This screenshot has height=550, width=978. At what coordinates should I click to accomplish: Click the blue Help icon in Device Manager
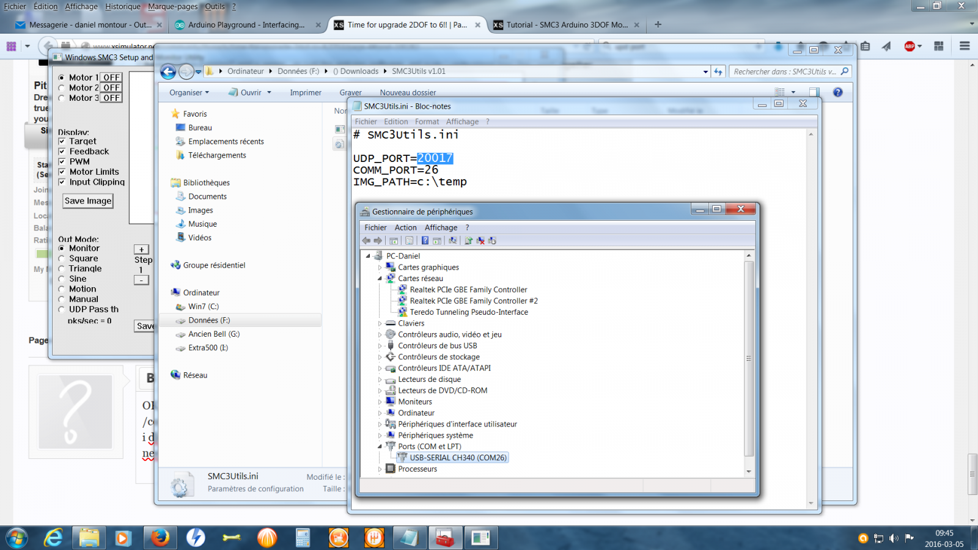click(x=425, y=241)
